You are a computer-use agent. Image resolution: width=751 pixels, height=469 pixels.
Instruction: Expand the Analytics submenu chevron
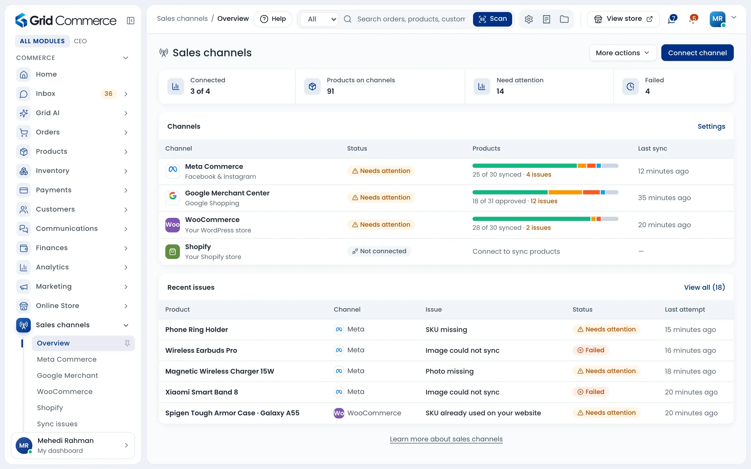point(126,267)
